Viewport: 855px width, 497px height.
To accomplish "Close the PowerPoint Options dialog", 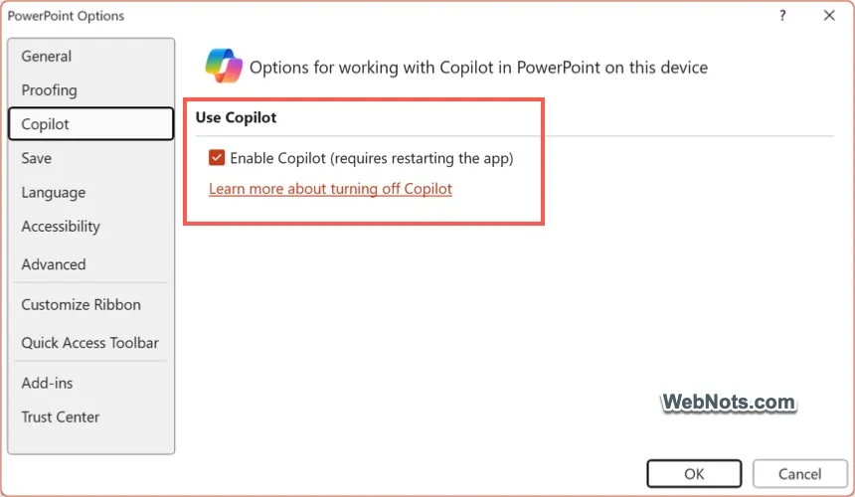I will pyautogui.click(x=829, y=15).
